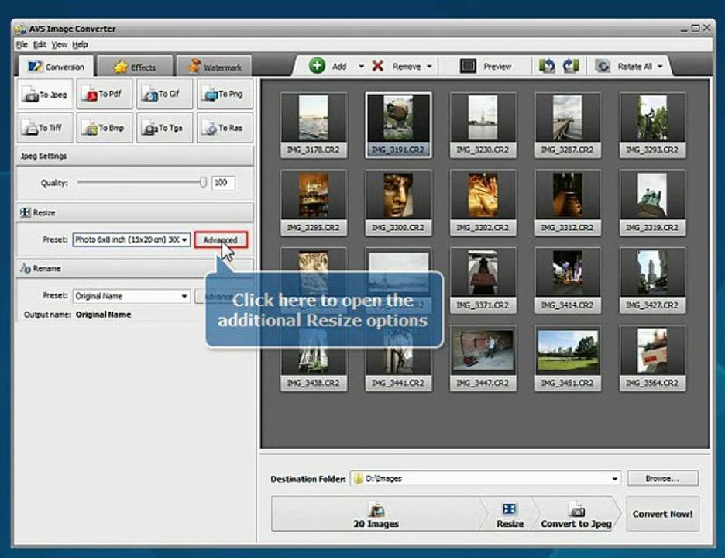
Task: Switch to the Conversion tab
Action: coord(56,67)
